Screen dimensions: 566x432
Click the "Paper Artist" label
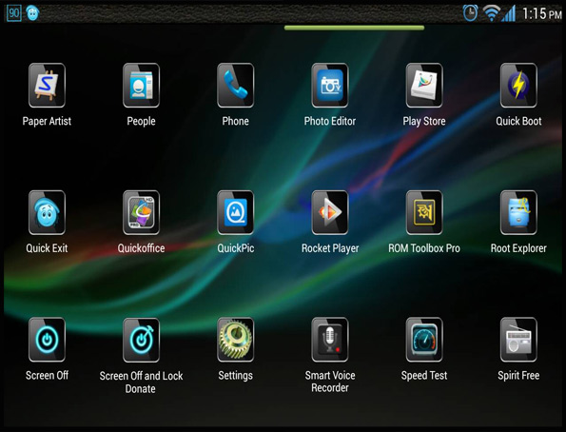(47, 121)
